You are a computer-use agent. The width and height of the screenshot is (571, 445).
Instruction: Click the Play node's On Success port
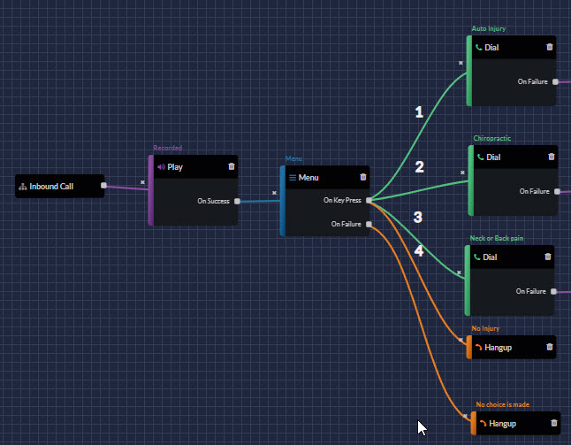pos(237,201)
